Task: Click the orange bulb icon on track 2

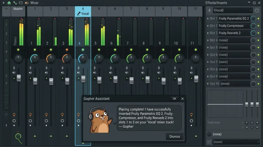Action: click(x=46, y=115)
